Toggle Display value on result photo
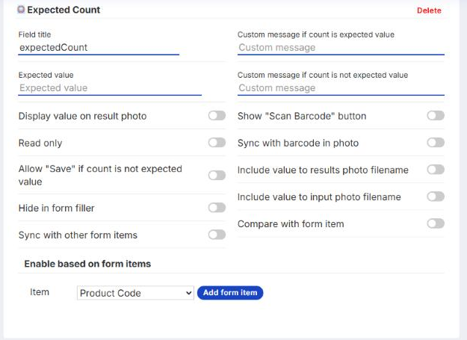This screenshot has height=340, width=467. tap(217, 116)
